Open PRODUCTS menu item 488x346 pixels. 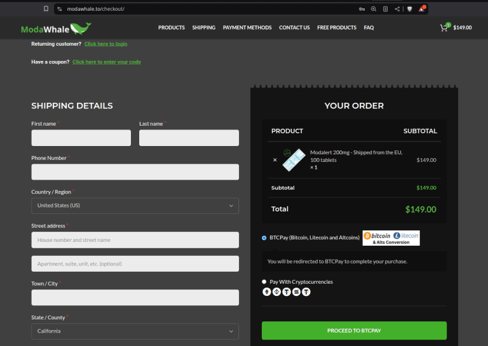coord(172,28)
